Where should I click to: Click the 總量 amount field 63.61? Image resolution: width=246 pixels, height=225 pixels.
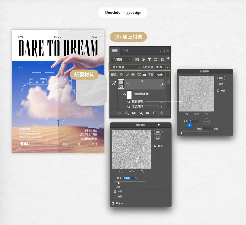pos(129,178)
